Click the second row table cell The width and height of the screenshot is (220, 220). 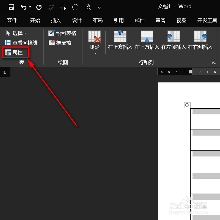pyautogui.click(x=205, y=140)
